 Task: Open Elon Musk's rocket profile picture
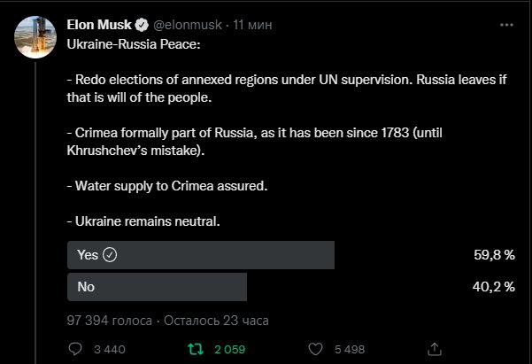coord(35,37)
